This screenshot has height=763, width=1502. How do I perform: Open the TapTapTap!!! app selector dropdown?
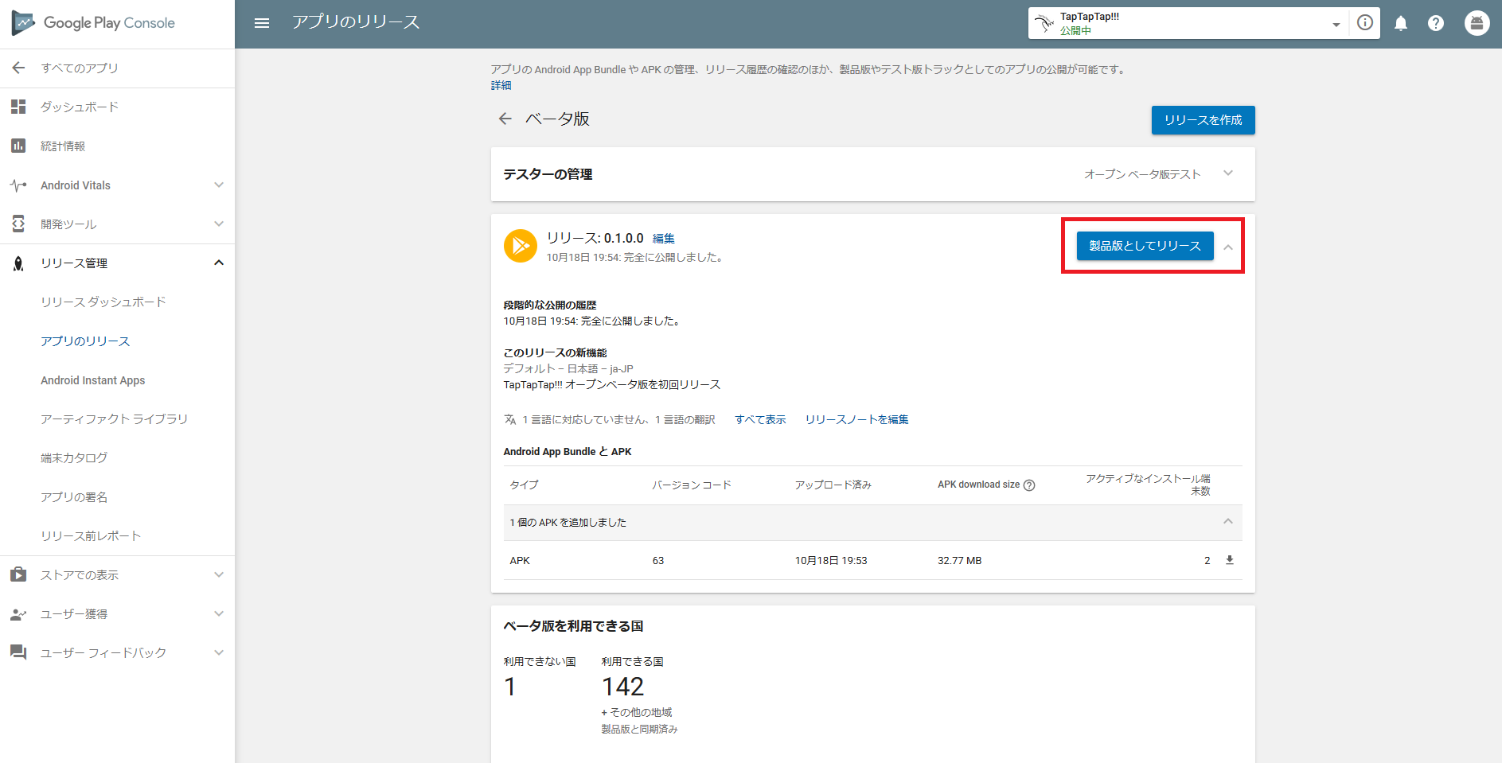pyautogui.click(x=1336, y=24)
